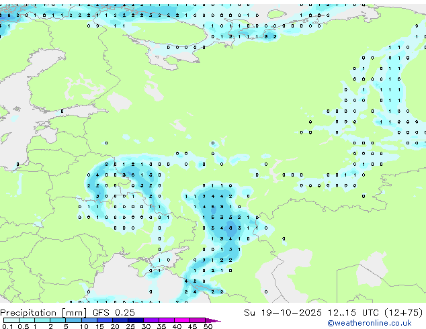Click the "Precipitation [mm]" title text
426x329 pixels.
click(x=44, y=313)
